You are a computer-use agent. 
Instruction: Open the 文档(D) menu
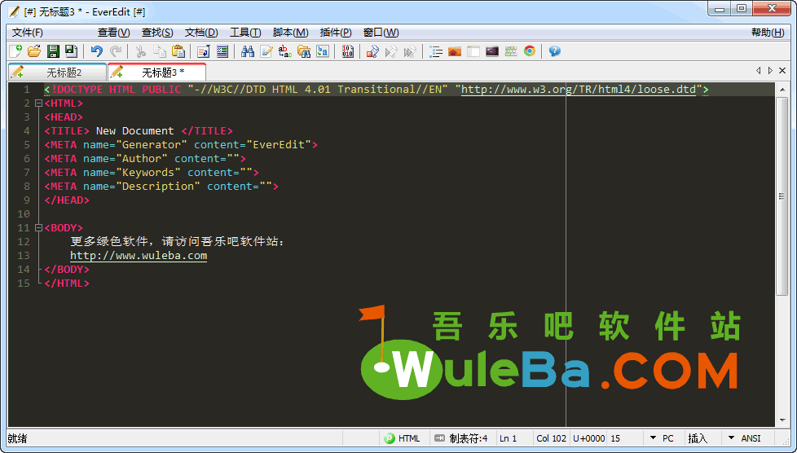[201, 33]
